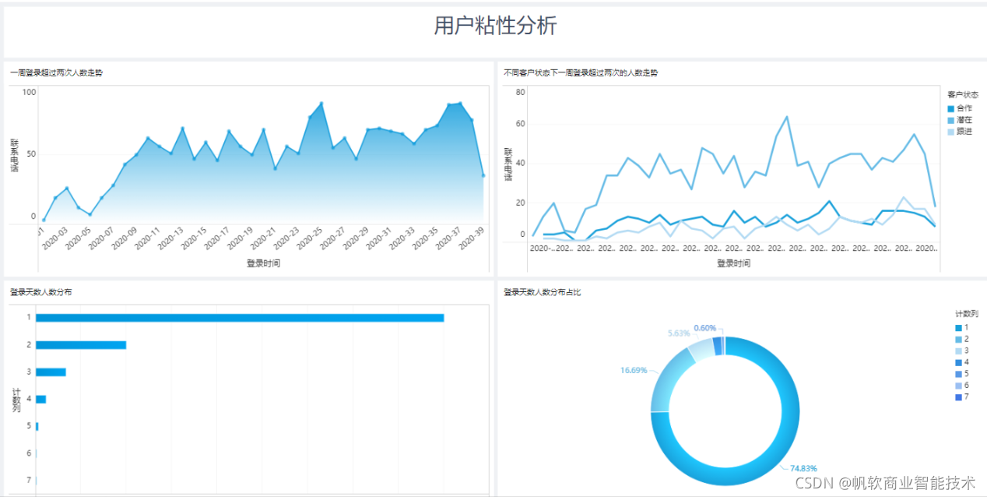Image resolution: width=987 pixels, height=497 pixels.
Task: Click the short bar in row 4
Action: (x=40, y=400)
